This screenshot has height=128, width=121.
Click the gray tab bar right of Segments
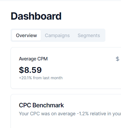(x=104, y=35)
